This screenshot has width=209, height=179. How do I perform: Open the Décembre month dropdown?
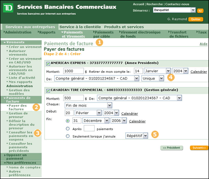[x=96, y=120]
